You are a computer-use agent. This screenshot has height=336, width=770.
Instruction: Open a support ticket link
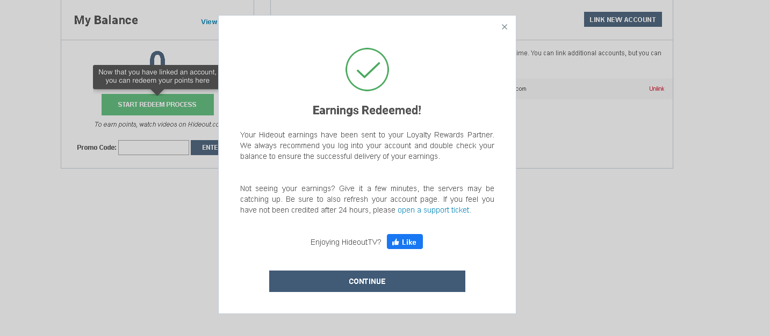(434, 210)
